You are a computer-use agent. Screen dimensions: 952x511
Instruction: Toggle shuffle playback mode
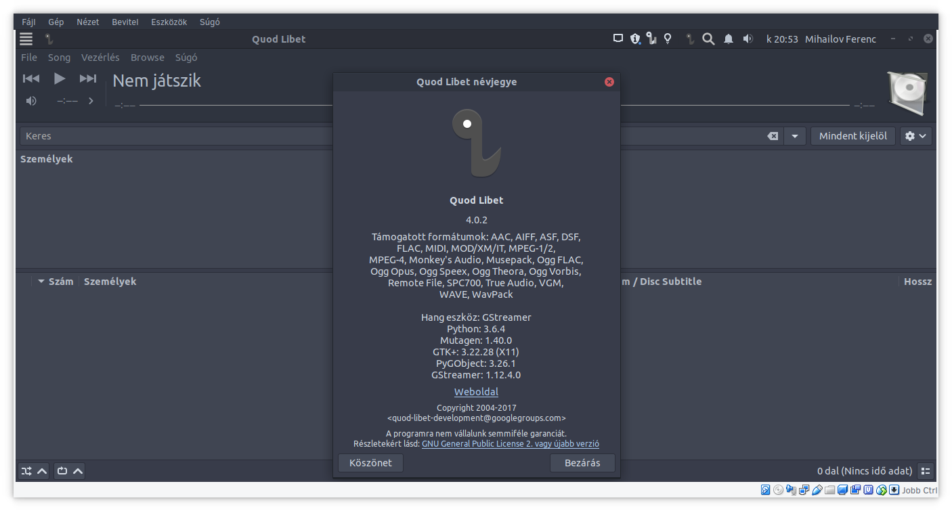(26, 471)
